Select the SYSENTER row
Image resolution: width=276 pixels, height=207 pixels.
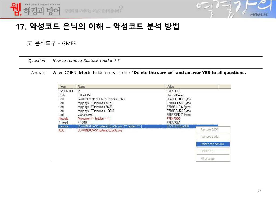click(138, 91)
